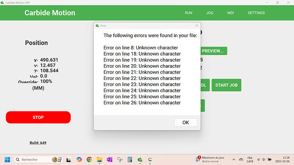
Task: Select the Carbide Create taskbar icon
Action: 150,159
